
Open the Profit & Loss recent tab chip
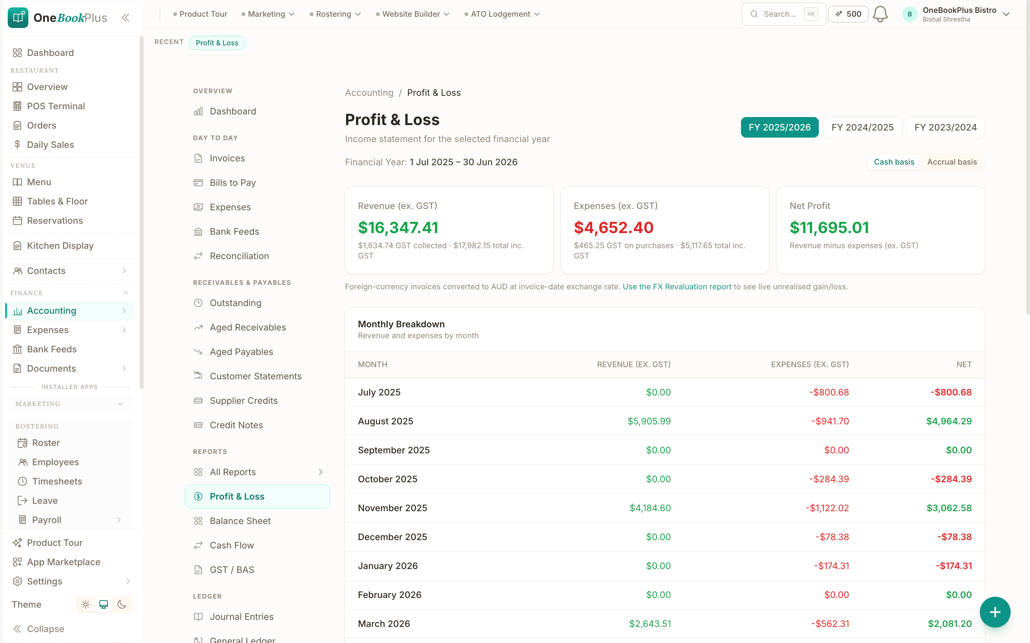217,42
